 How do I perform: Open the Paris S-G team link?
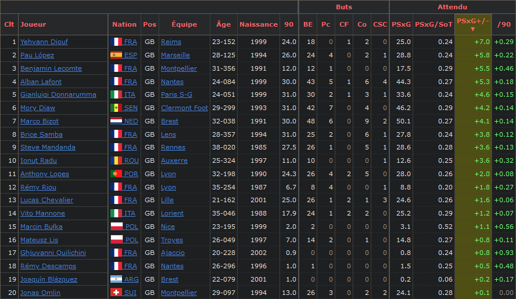point(177,94)
